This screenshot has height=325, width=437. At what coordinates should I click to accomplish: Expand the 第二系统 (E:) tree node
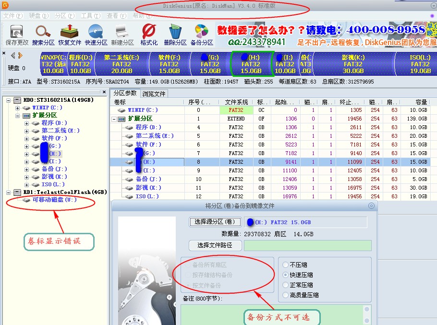26,131
